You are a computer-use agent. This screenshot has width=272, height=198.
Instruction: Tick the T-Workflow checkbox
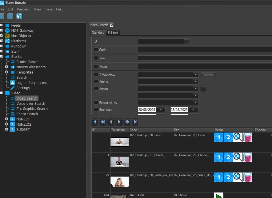96,75
